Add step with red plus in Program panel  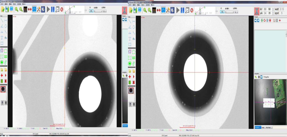coord(280,20)
